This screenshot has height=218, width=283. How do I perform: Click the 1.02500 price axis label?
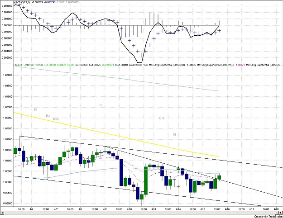(8, 128)
